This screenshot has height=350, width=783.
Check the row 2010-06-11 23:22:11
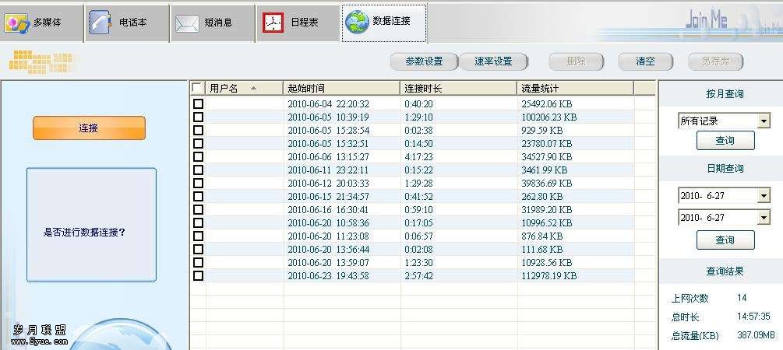point(198,170)
